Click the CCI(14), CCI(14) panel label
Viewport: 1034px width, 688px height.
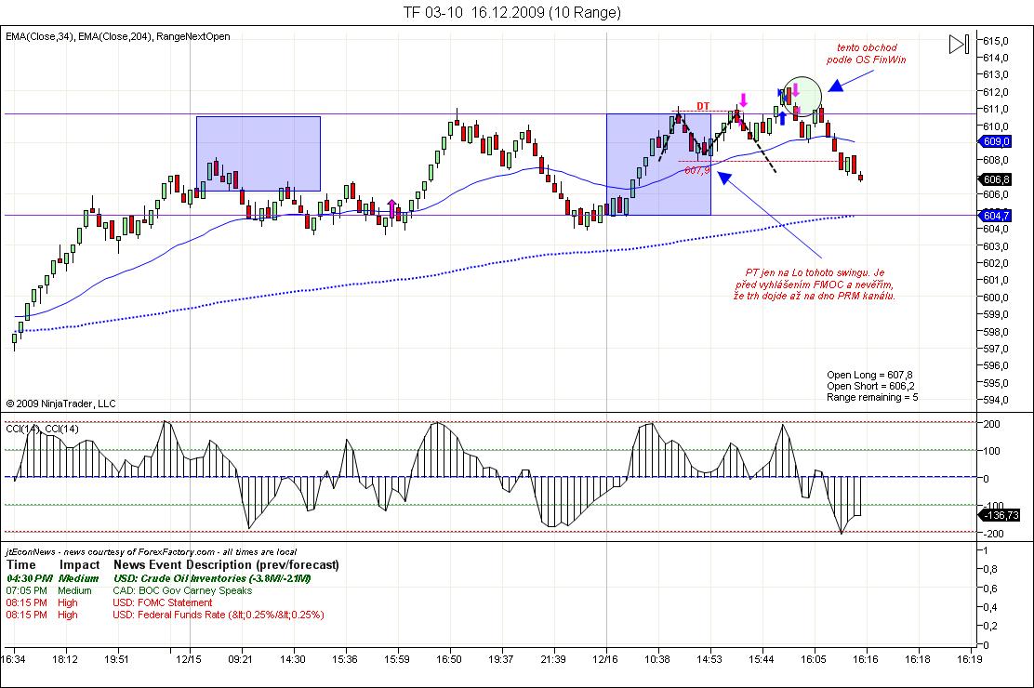(x=42, y=429)
